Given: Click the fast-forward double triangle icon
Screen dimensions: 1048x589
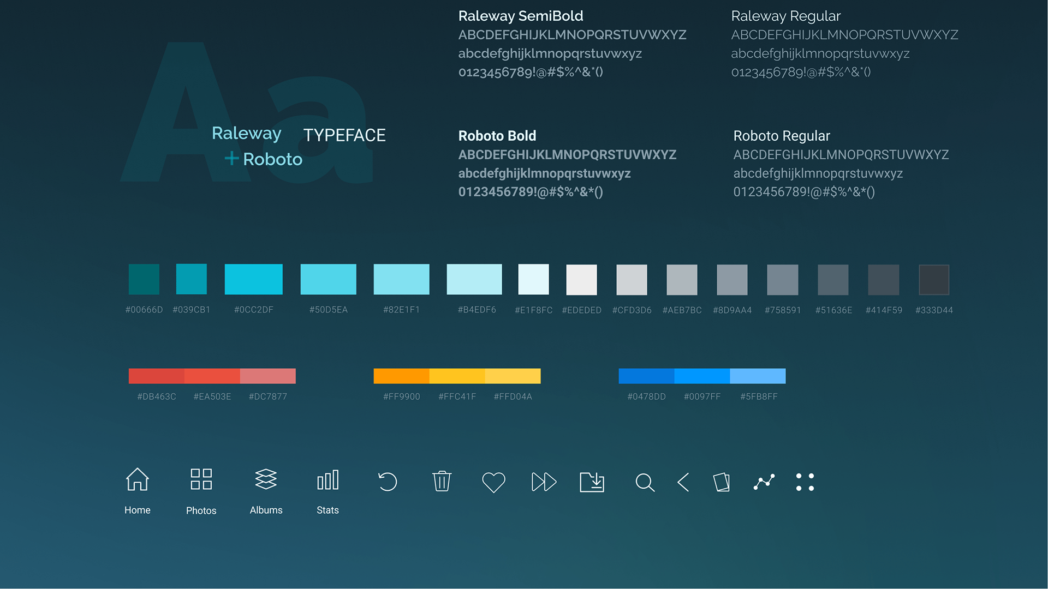Looking at the screenshot, I should [544, 482].
